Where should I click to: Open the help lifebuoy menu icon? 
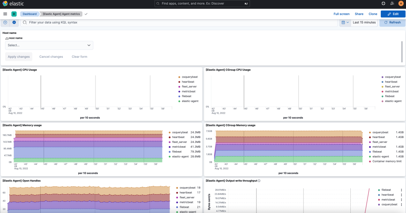tap(383, 4)
